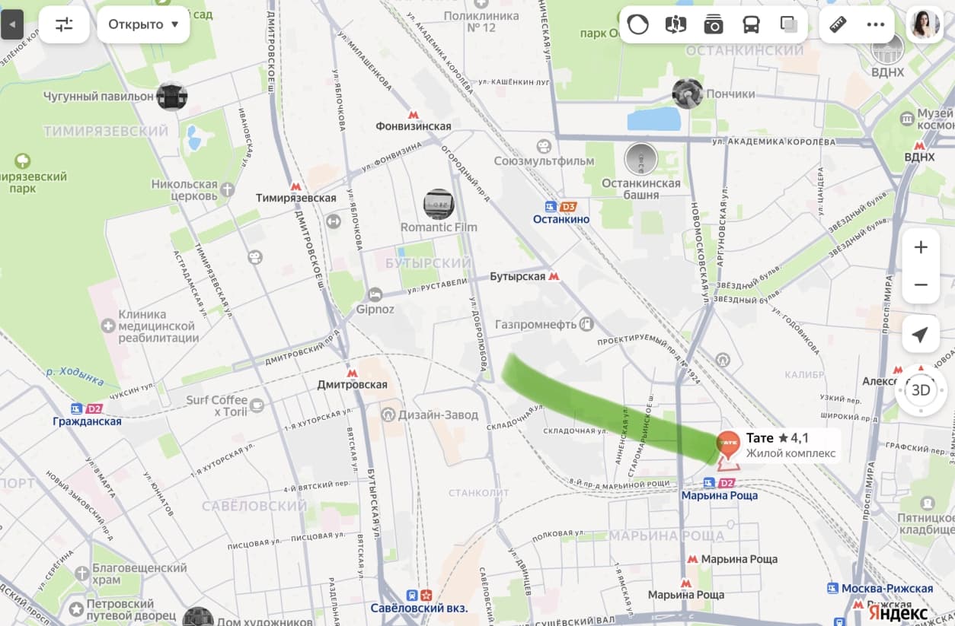955x626 pixels.
Task: Click the Газпромнефть gas station icon
Action: [586, 325]
